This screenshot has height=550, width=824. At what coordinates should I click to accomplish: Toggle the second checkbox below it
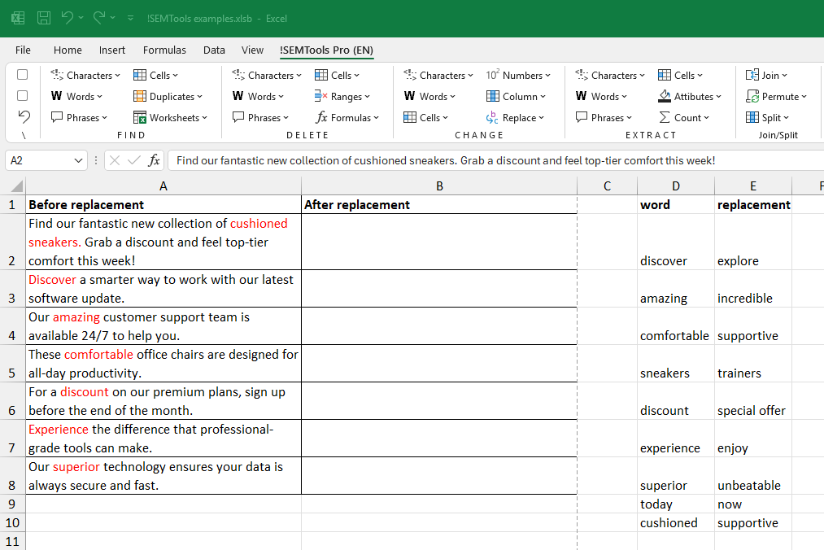click(x=22, y=95)
